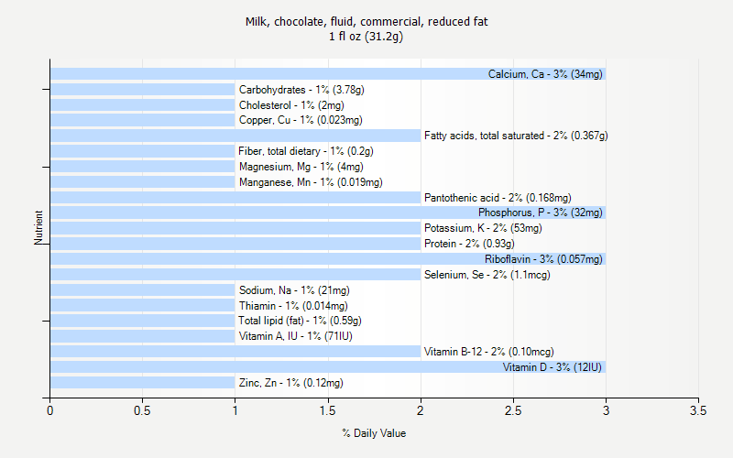
Task: Select the Phosphorus, P - 3% (32mg) label
Action: 540,213
